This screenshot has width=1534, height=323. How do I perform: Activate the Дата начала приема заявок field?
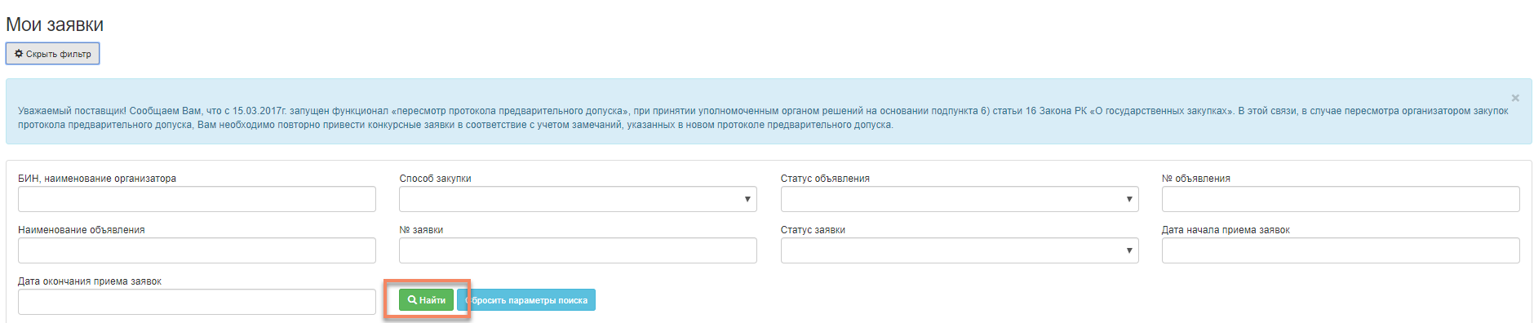[1341, 250]
